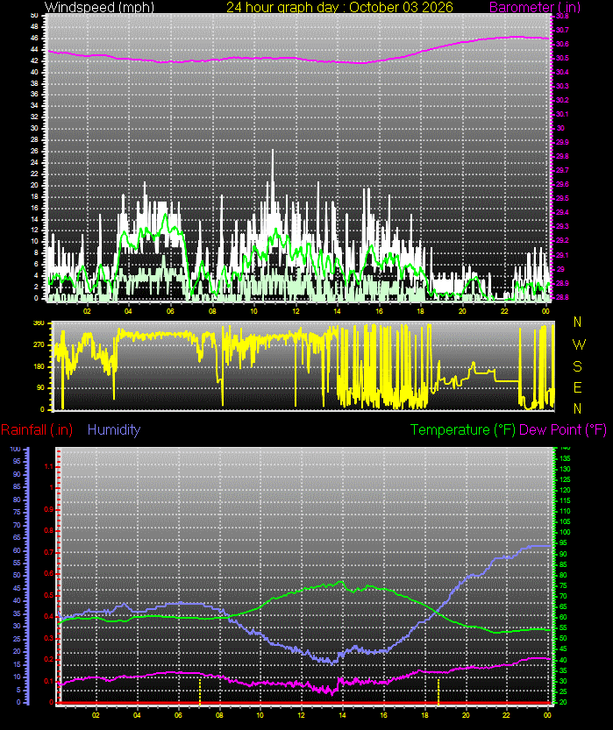The width and height of the screenshot is (613, 730).
Task: Click the "Windspeed (mph)" chart title
Action: point(100,7)
